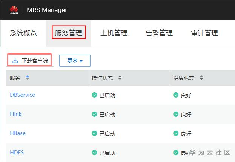Sort by 健康状态 column arrows
This screenshot has width=235, height=162.
point(201,78)
